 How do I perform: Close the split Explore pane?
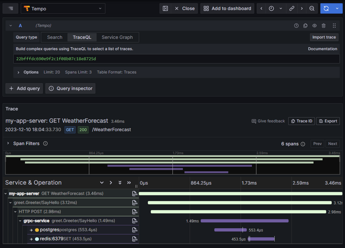click(x=185, y=9)
